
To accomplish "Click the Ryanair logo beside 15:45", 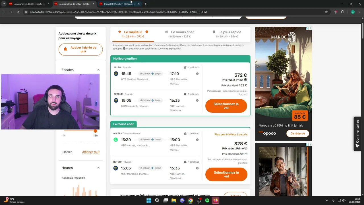I will tap(116, 74).
